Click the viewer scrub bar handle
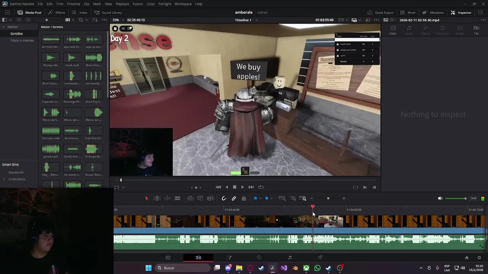488x274 pixels. pos(121,180)
